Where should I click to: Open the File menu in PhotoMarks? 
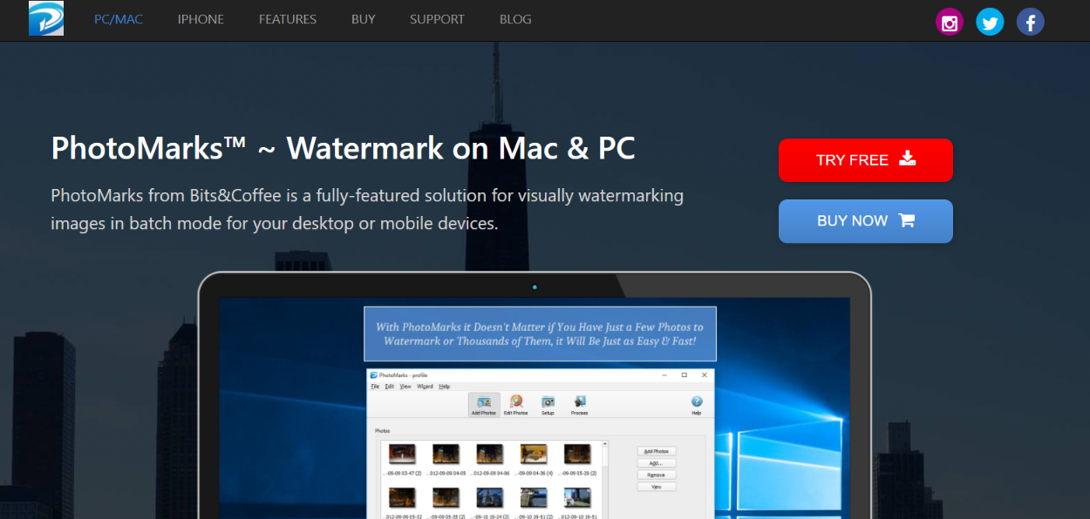coord(375,387)
